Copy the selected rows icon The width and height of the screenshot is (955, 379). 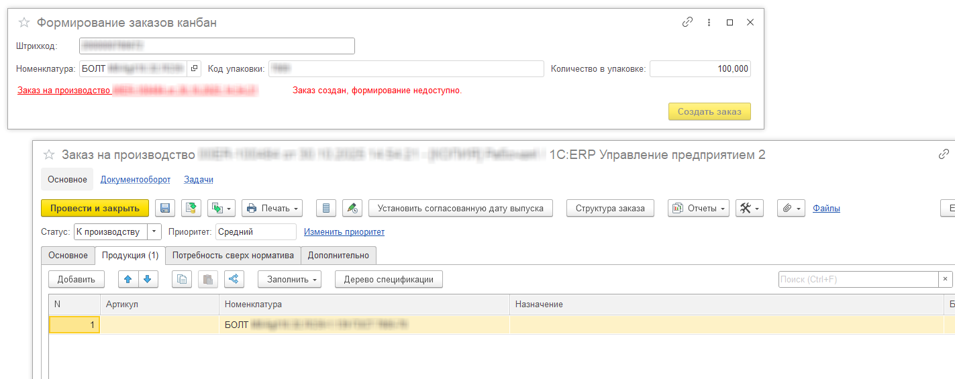(x=182, y=279)
